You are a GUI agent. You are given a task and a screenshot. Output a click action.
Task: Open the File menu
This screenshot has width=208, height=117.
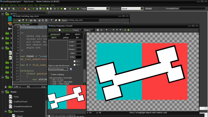coord(2,5)
